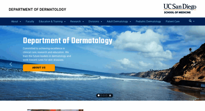Select the fourth carousel slide indicator dot
The height and width of the screenshot is (111, 205).
coord(106,96)
